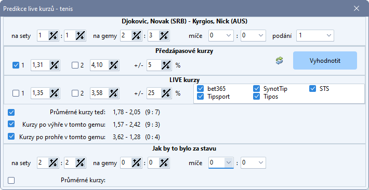Click stepper of hypothetical first sets value

[54, 163]
